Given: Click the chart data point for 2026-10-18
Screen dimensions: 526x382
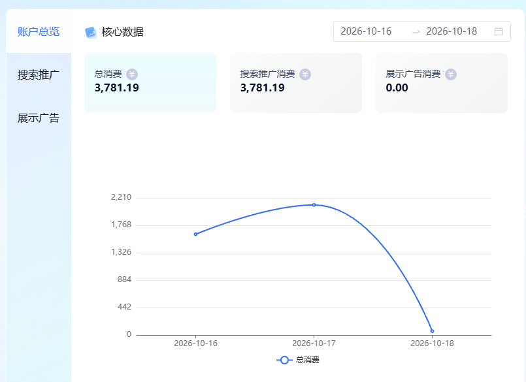Looking at the screenshot, I should (x=432, y=331).
